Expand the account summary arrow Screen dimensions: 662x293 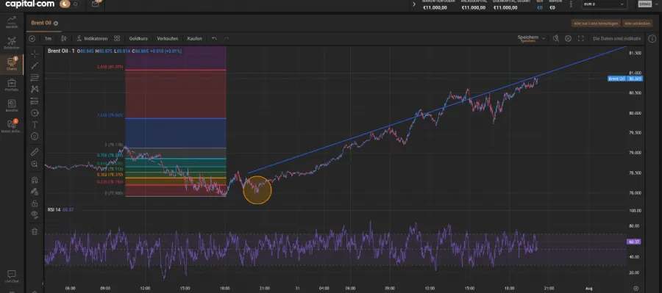click(x=413, y=4)
